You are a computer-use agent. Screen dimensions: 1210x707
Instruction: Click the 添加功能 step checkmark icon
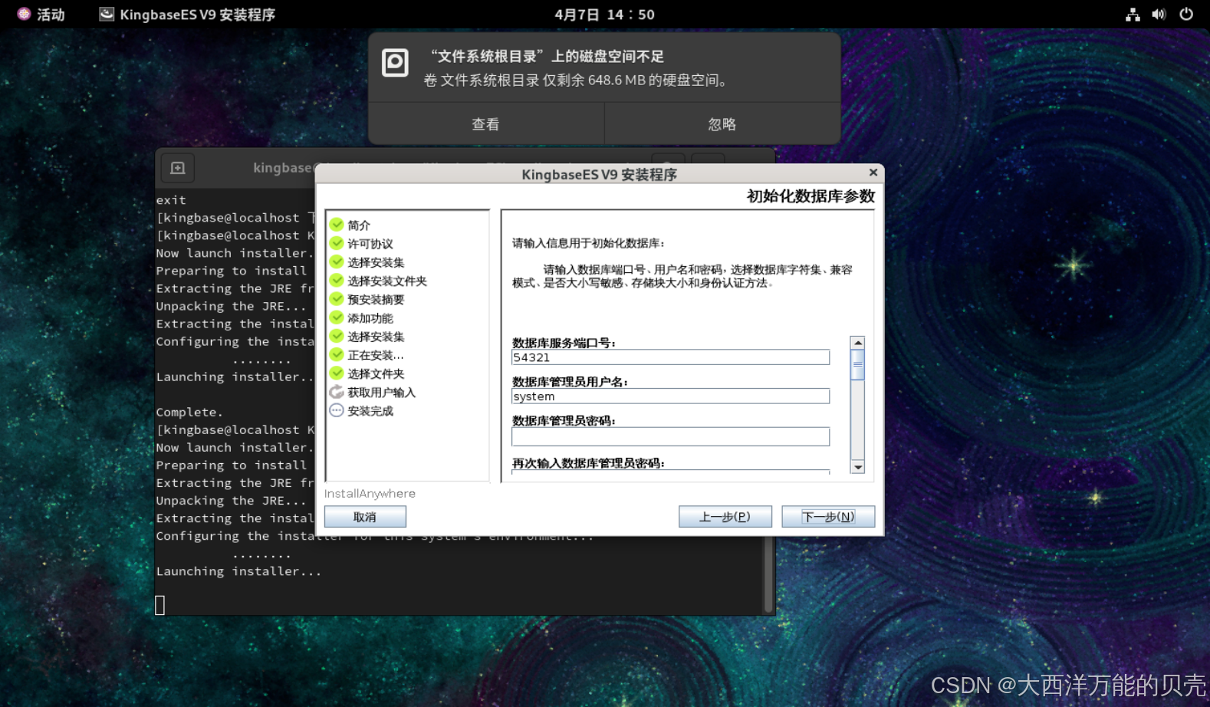pos(337,317)
